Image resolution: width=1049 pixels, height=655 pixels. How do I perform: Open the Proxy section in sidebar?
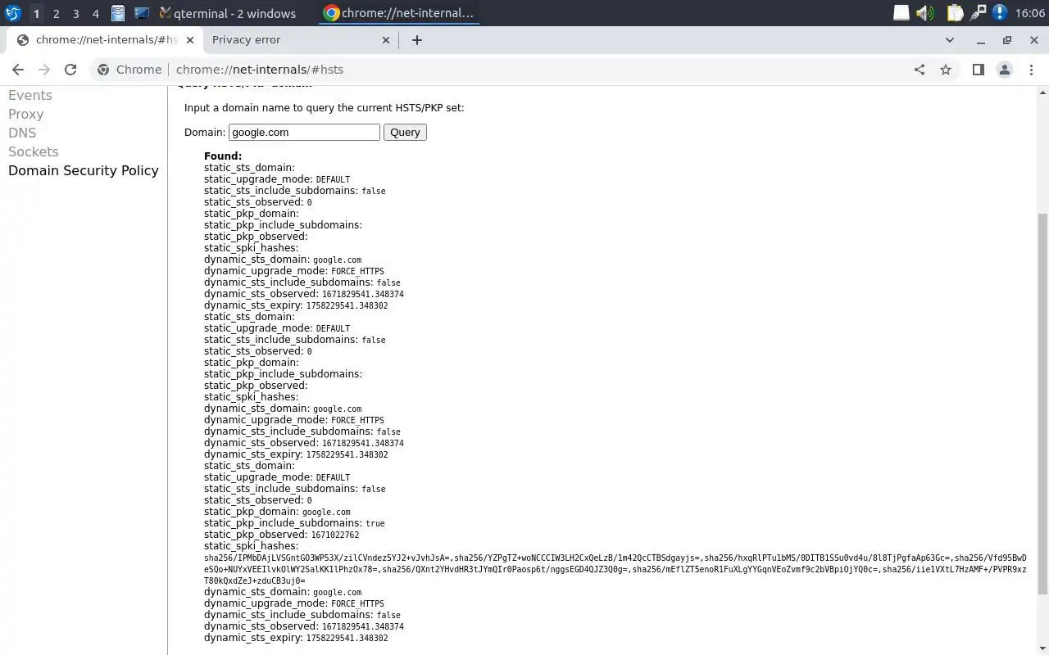pyautogui.click(x=26, y=114)
